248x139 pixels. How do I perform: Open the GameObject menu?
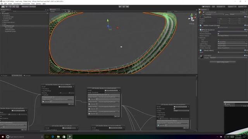[17, 3]
